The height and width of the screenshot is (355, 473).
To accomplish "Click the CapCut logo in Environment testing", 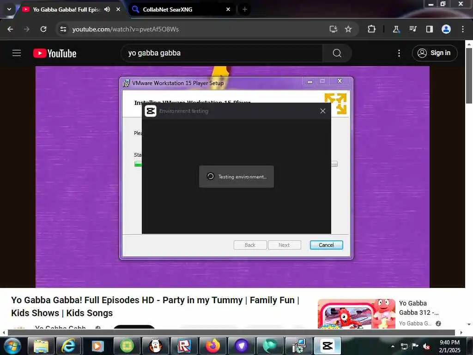I will coord(151,111).
